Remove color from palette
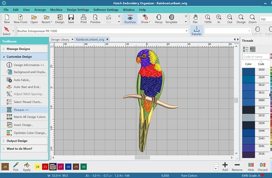272x178 pixels. (x=237, y=167)
